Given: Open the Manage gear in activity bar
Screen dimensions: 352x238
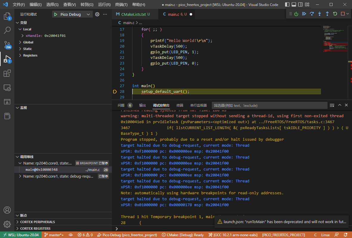Looking at the screenshot, I should 7,224.
